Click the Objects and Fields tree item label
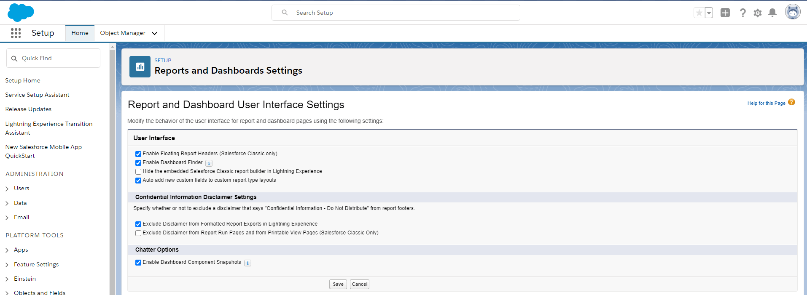Image resolution: width=807 pixels, height=295 pixels. click(x=40, y=292)
